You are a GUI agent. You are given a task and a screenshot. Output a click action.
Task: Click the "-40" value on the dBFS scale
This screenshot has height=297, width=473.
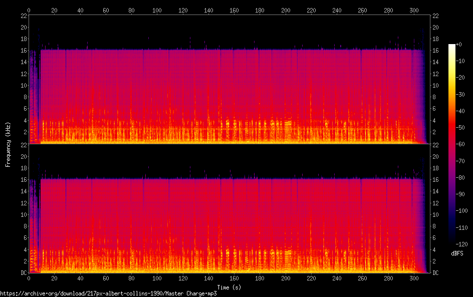click(x=460, y=111)
